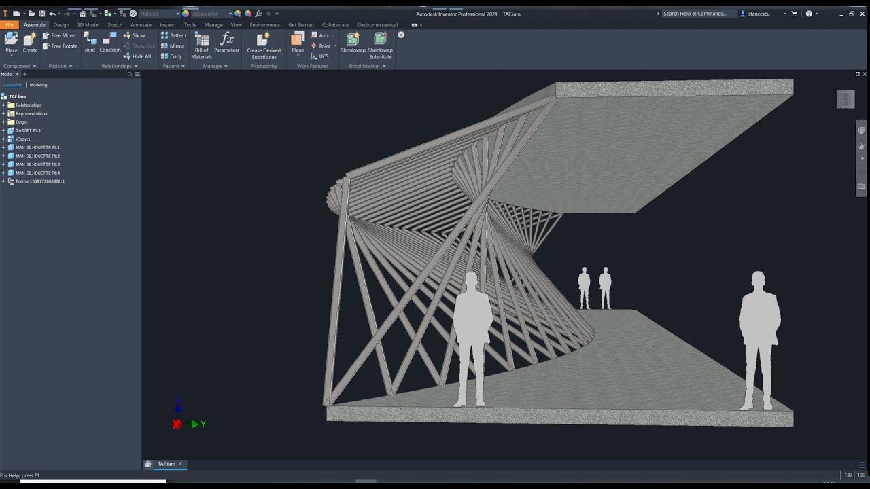Expand the iCopy:1 node
The height and width of the screenshot is (489, 870).
pyautogui.click(x=3, y=139)
